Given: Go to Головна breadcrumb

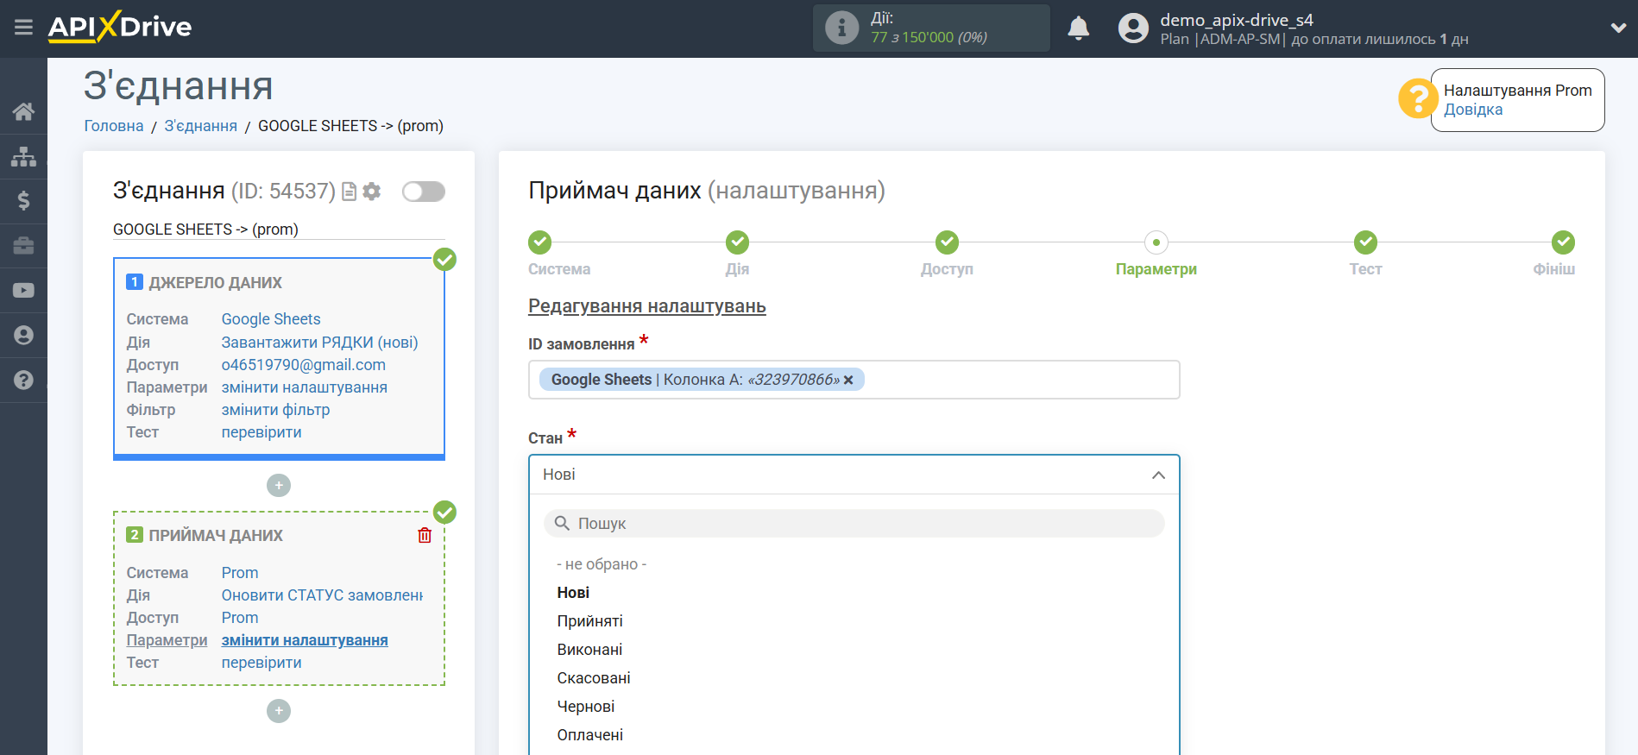Looking at the screenshot, I should coord(114,126).
